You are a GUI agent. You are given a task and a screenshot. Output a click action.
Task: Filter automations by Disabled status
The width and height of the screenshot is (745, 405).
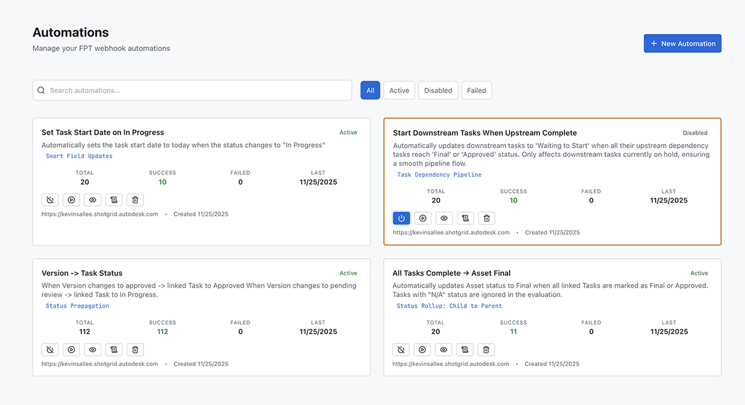click(438, 91)
